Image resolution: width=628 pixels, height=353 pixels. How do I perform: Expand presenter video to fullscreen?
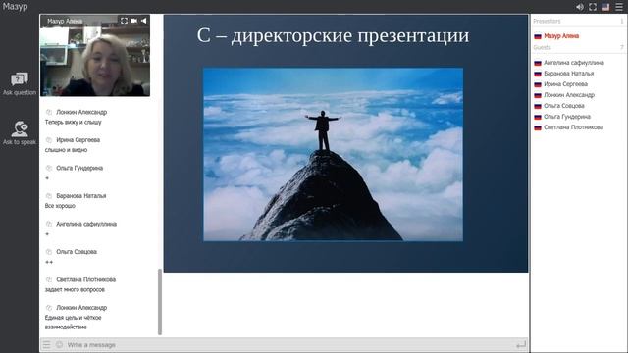[x=124, y=21]
